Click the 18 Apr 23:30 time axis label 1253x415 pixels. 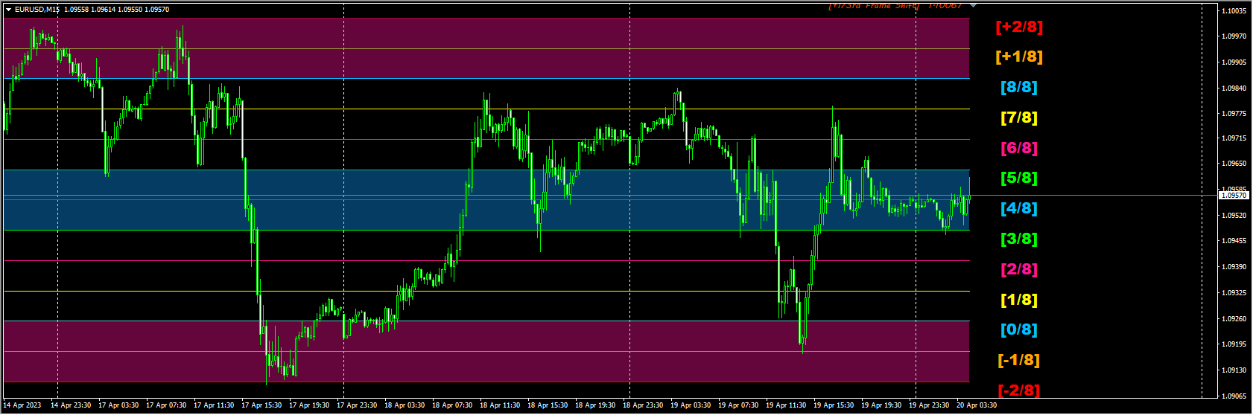coord(643,406)
